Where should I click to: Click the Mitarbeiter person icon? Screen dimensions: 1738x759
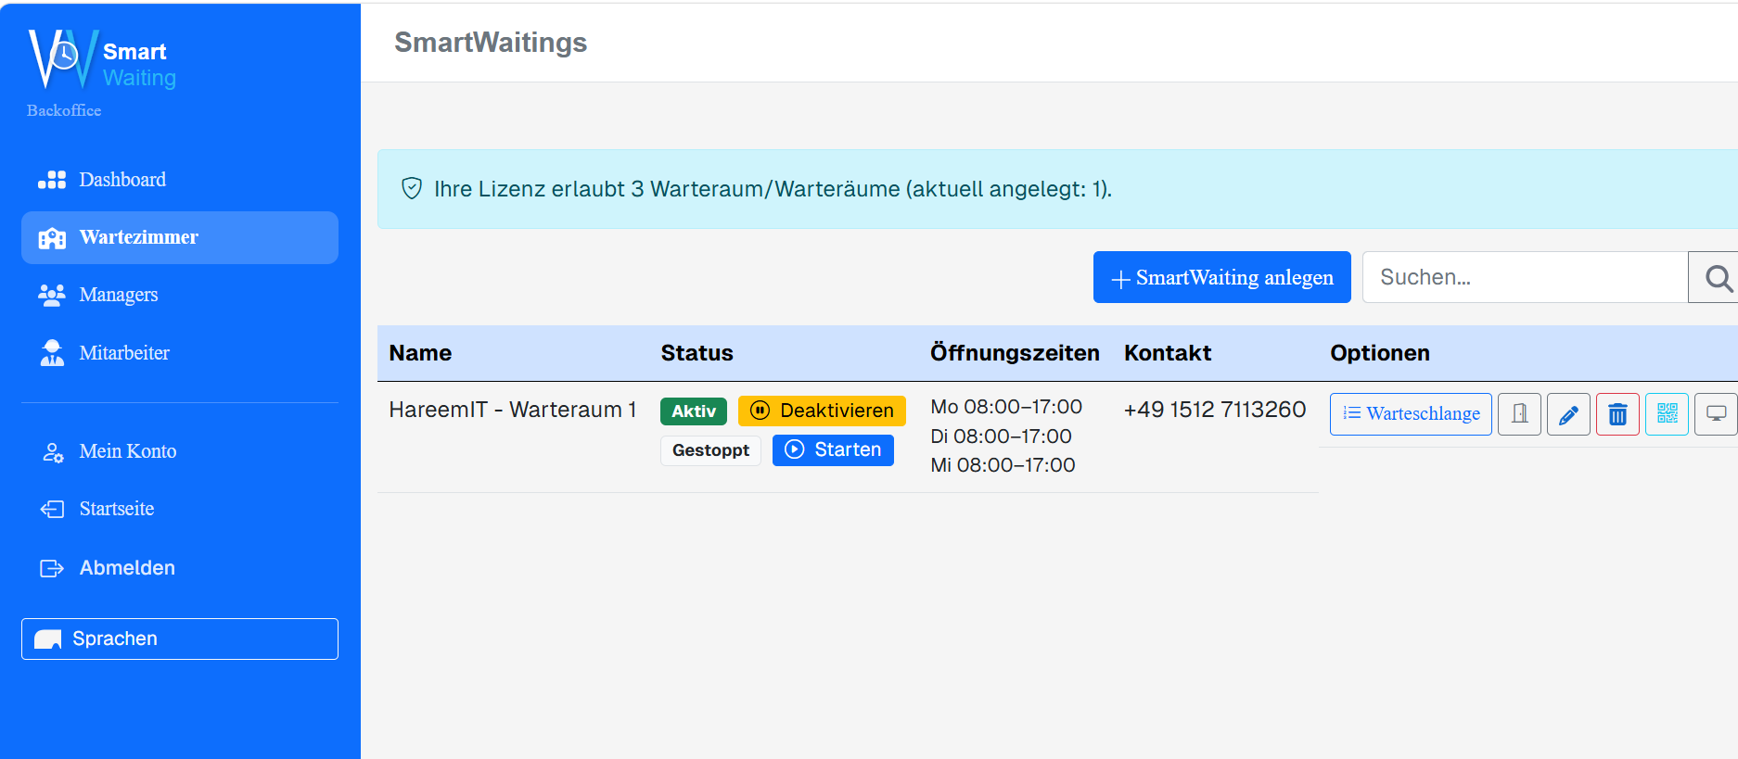(x=52, y=353)
